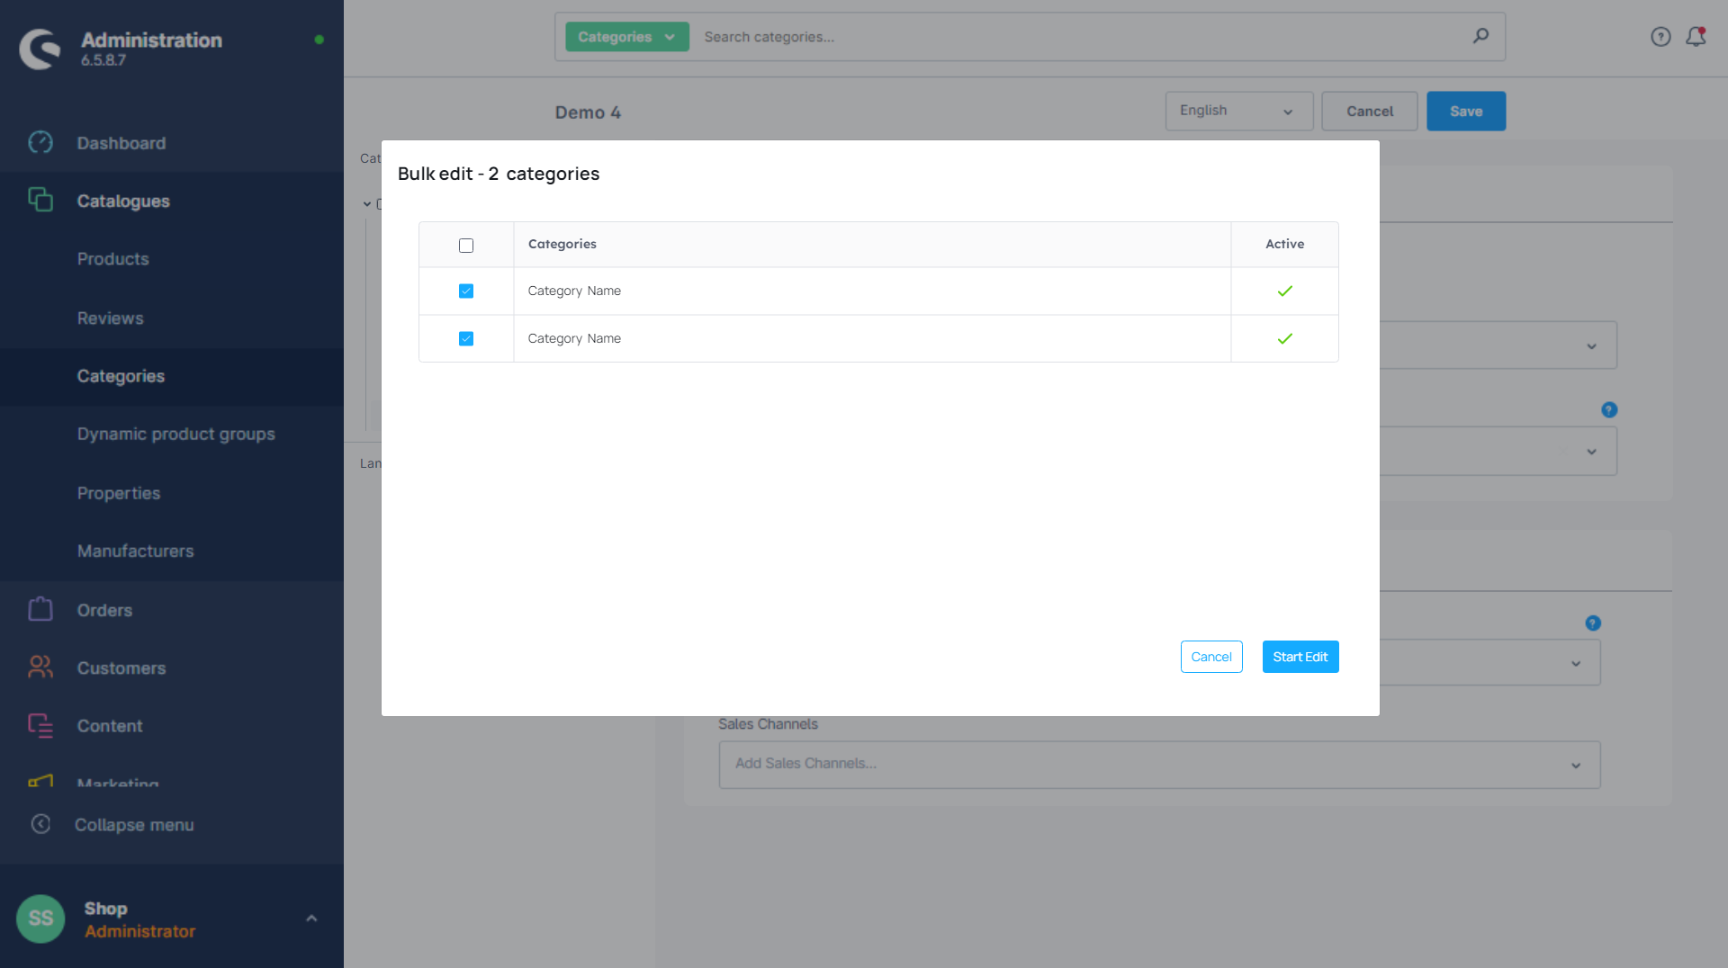The width and height of the screenshot is (1728, 968).
Task: Click the Start Edit button
Action: (x=1300, y=657)
